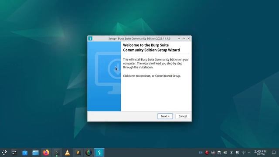Open the Konsole terminal from the taskbar
This screenshot has height=157, width=279.
pos(57,153)
